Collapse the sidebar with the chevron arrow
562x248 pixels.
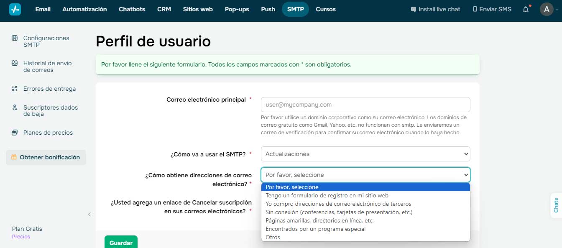pyautogui.click(x=89, y=215)
